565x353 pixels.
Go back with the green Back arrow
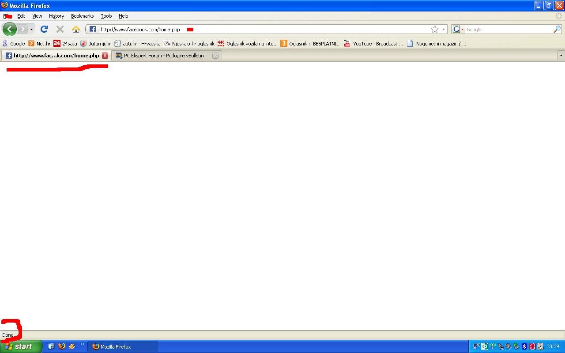coord(9,29)
